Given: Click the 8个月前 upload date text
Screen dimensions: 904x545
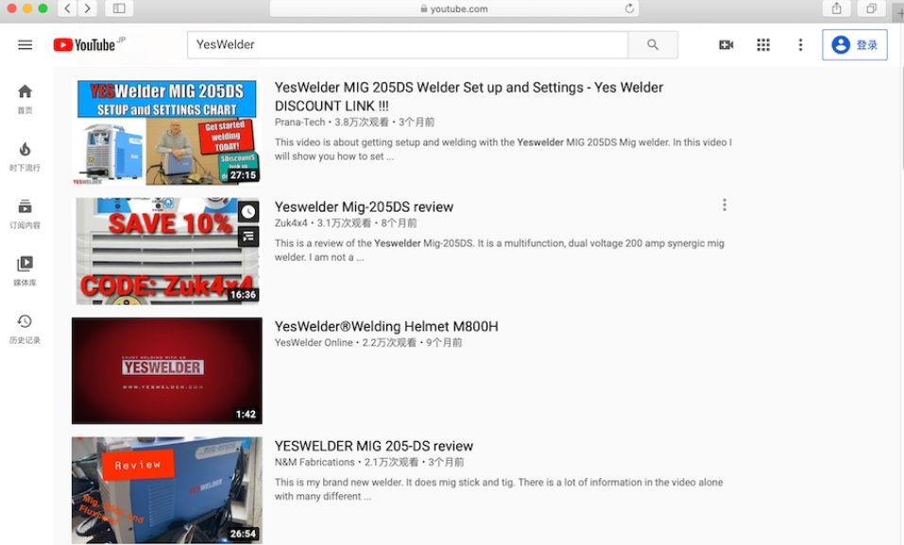Looking at the screenshot, I should tap(399, 223).
